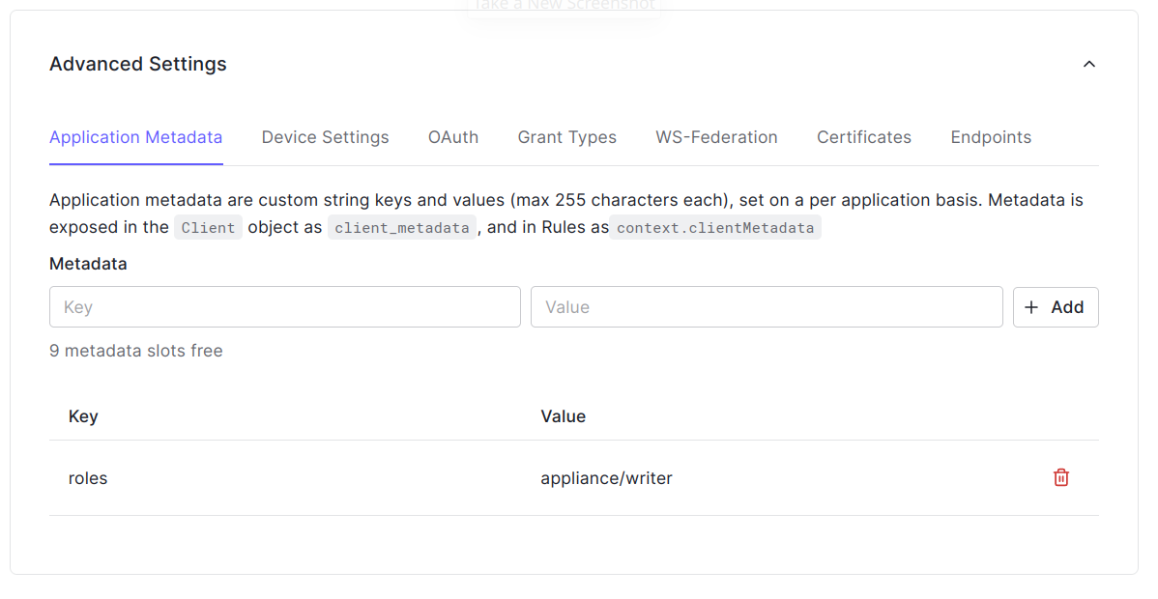Click the Client object code label
This screenshot has width=1158, height=599.
208,228
